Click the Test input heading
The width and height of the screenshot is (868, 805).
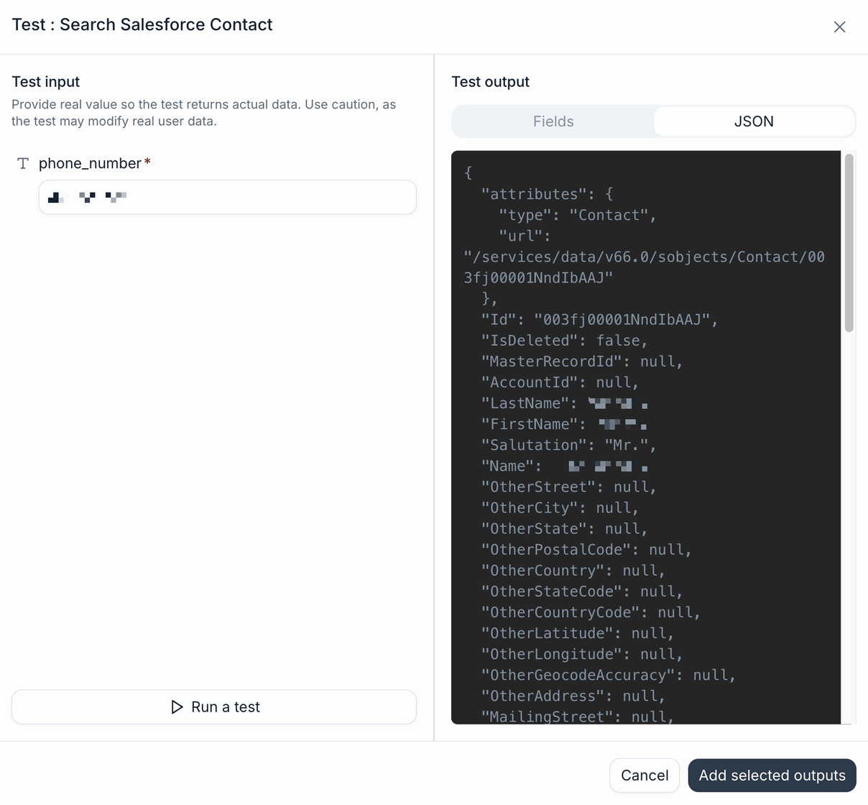(46, 82)
